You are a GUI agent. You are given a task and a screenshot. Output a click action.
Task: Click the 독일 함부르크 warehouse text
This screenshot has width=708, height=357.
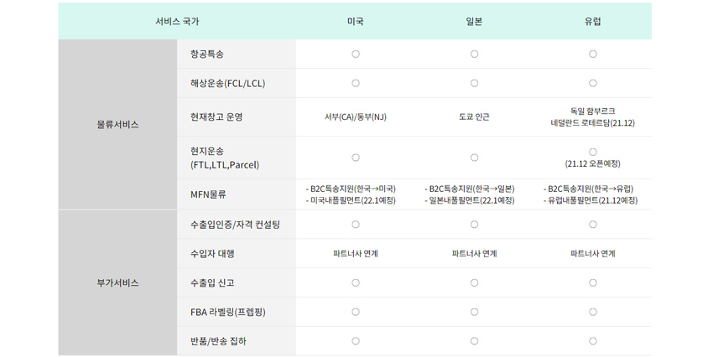click(x=593, y=111)
